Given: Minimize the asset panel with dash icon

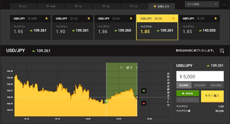Looking at the screenshot, I should click(x=224, y=5).
